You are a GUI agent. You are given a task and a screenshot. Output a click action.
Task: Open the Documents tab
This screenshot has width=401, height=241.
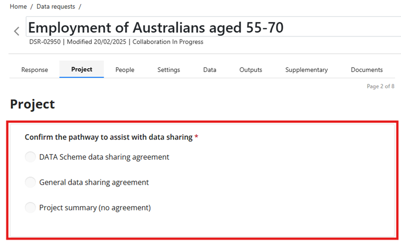(367, 70)
